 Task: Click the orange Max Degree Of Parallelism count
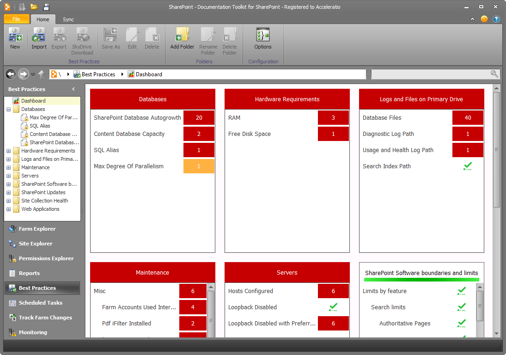point(199,166)
